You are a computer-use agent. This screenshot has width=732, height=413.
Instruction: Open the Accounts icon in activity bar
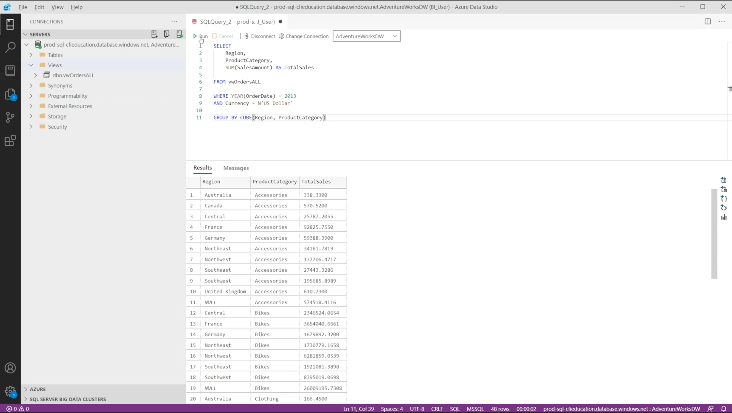pyautogui.click(x=10, y=368)
